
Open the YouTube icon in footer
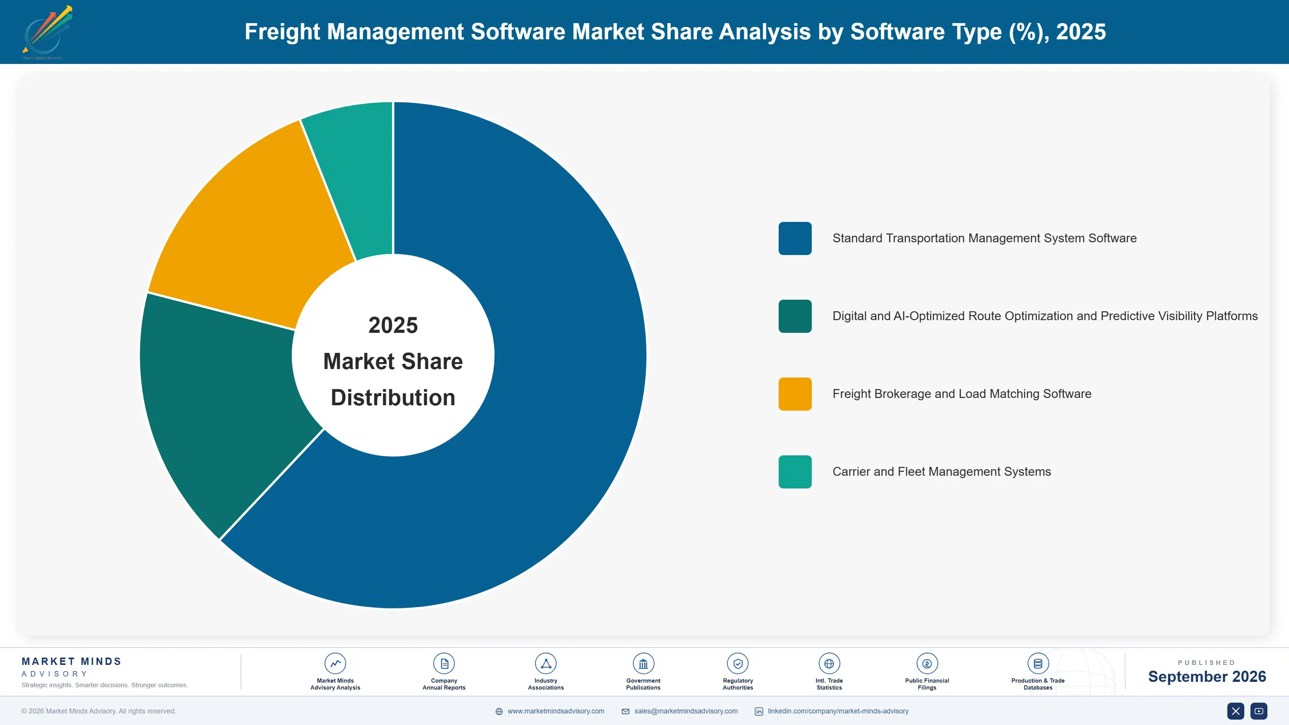coord(1259,711)
